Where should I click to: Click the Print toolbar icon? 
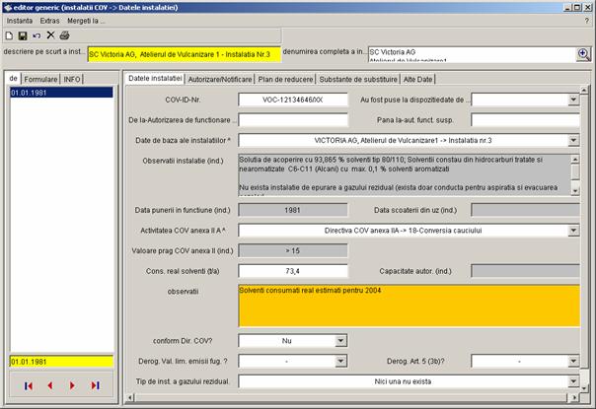[x=64, y=35]
